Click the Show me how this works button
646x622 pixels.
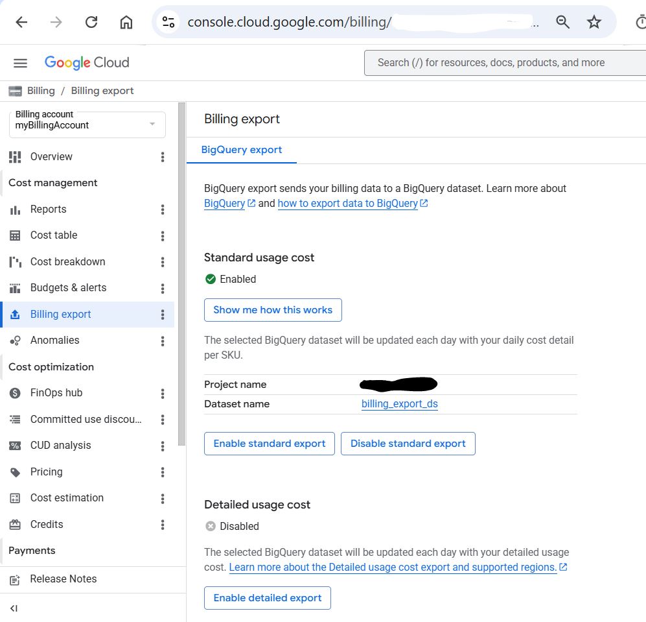coord(273,310)
